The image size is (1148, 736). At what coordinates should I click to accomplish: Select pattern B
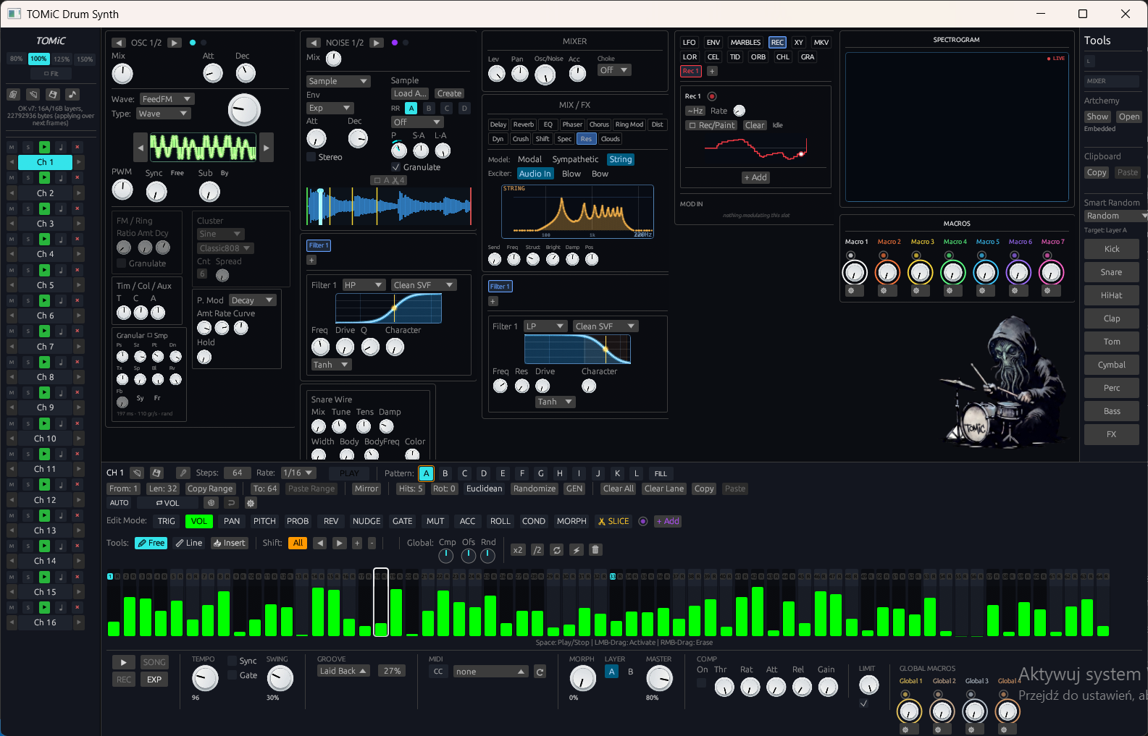[x=445, y=473]
